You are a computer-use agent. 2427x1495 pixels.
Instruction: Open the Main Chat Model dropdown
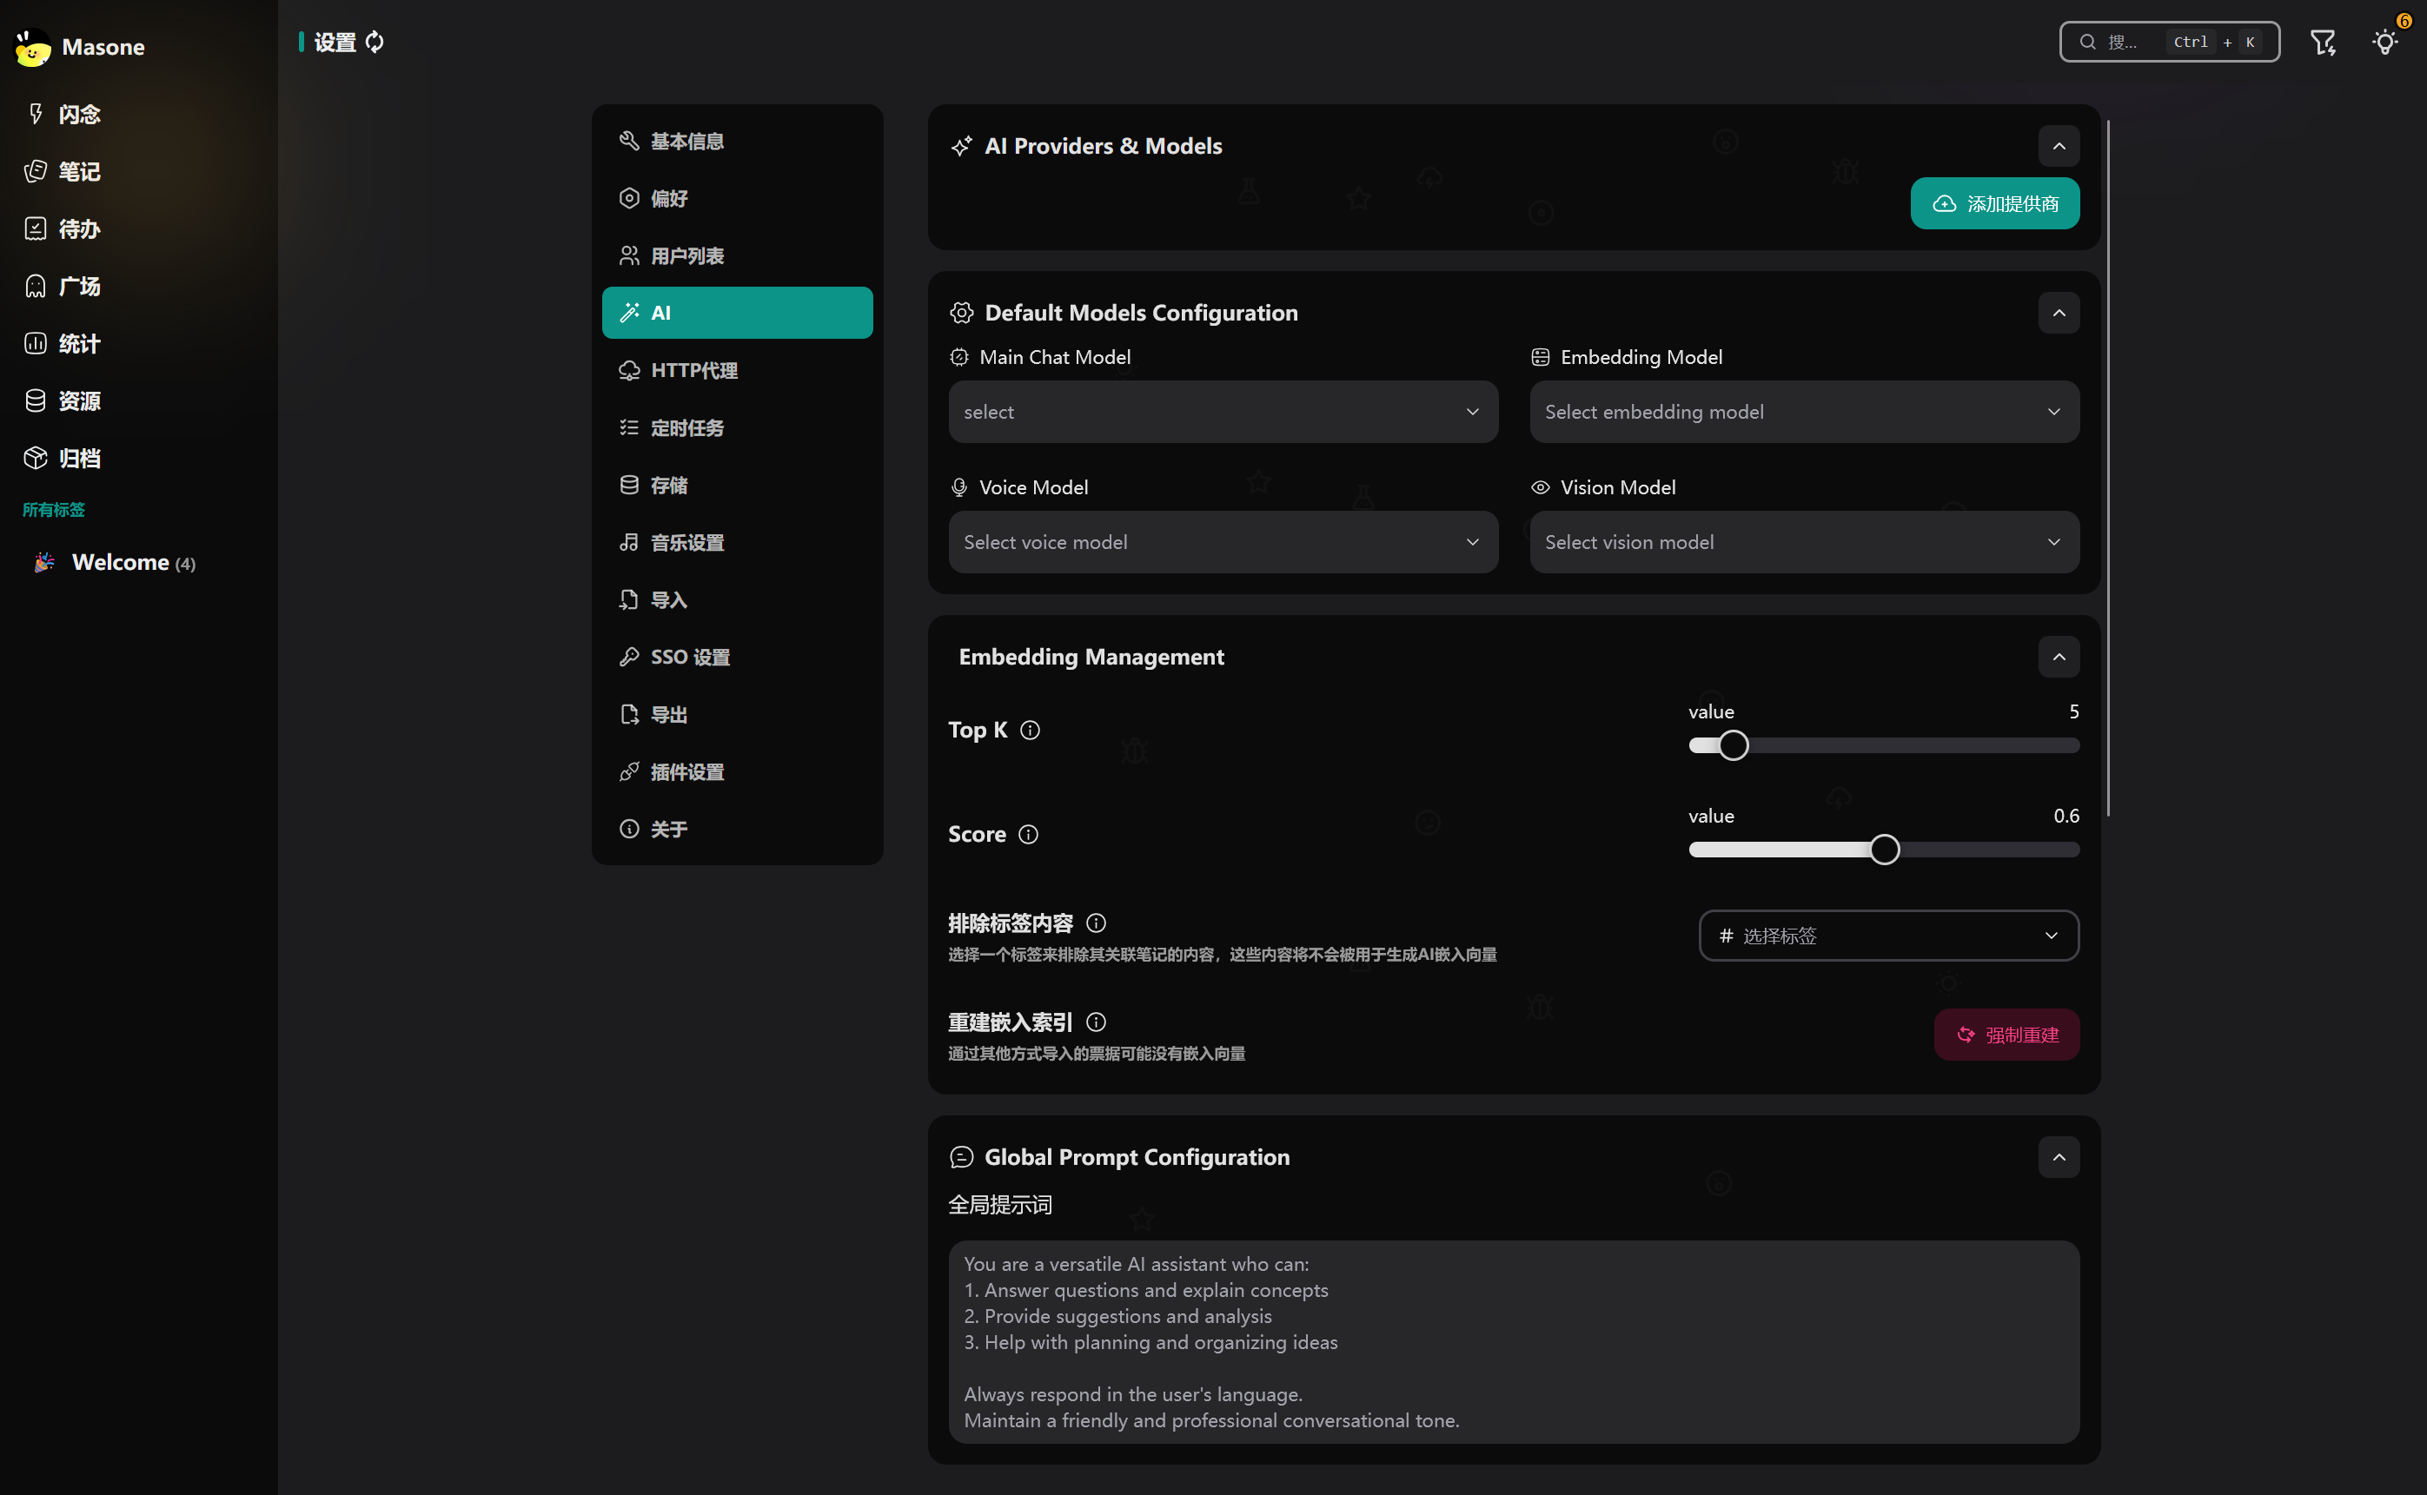click(1223, 412)
